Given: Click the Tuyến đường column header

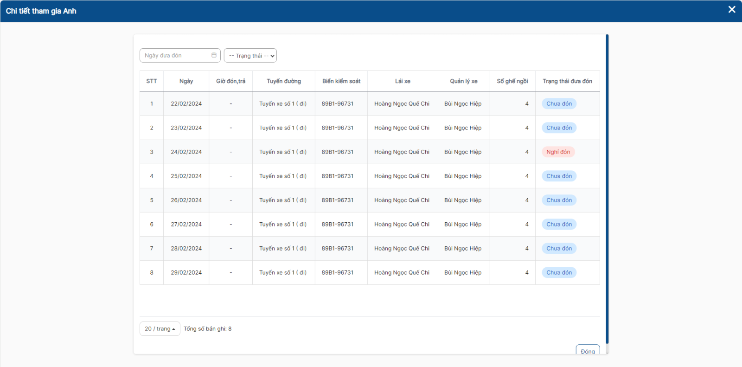Looking at the screenshot, I should (284, 81).
